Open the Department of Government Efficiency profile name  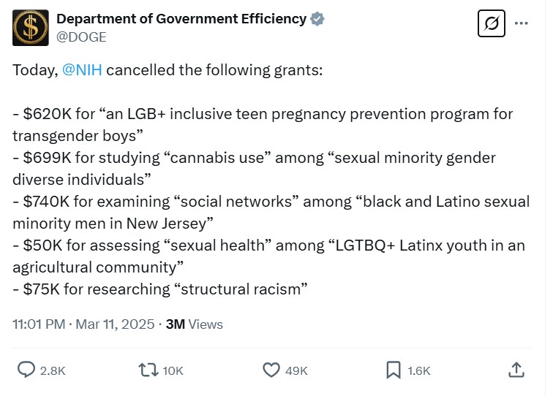181,19
